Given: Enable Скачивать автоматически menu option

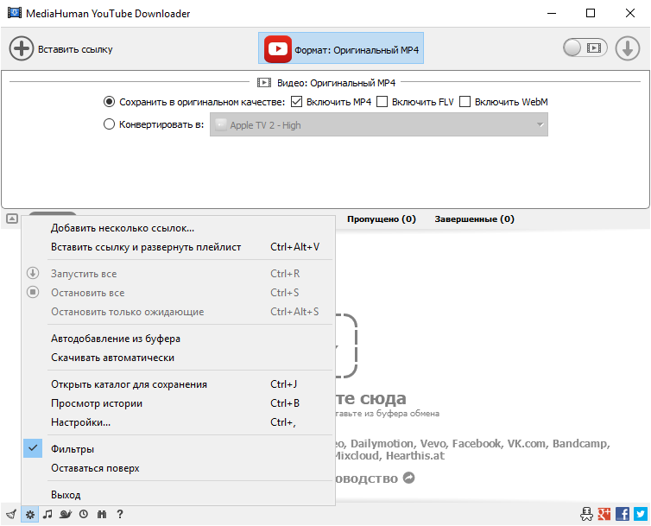Looking at the screenshot, I should (178, 358).
